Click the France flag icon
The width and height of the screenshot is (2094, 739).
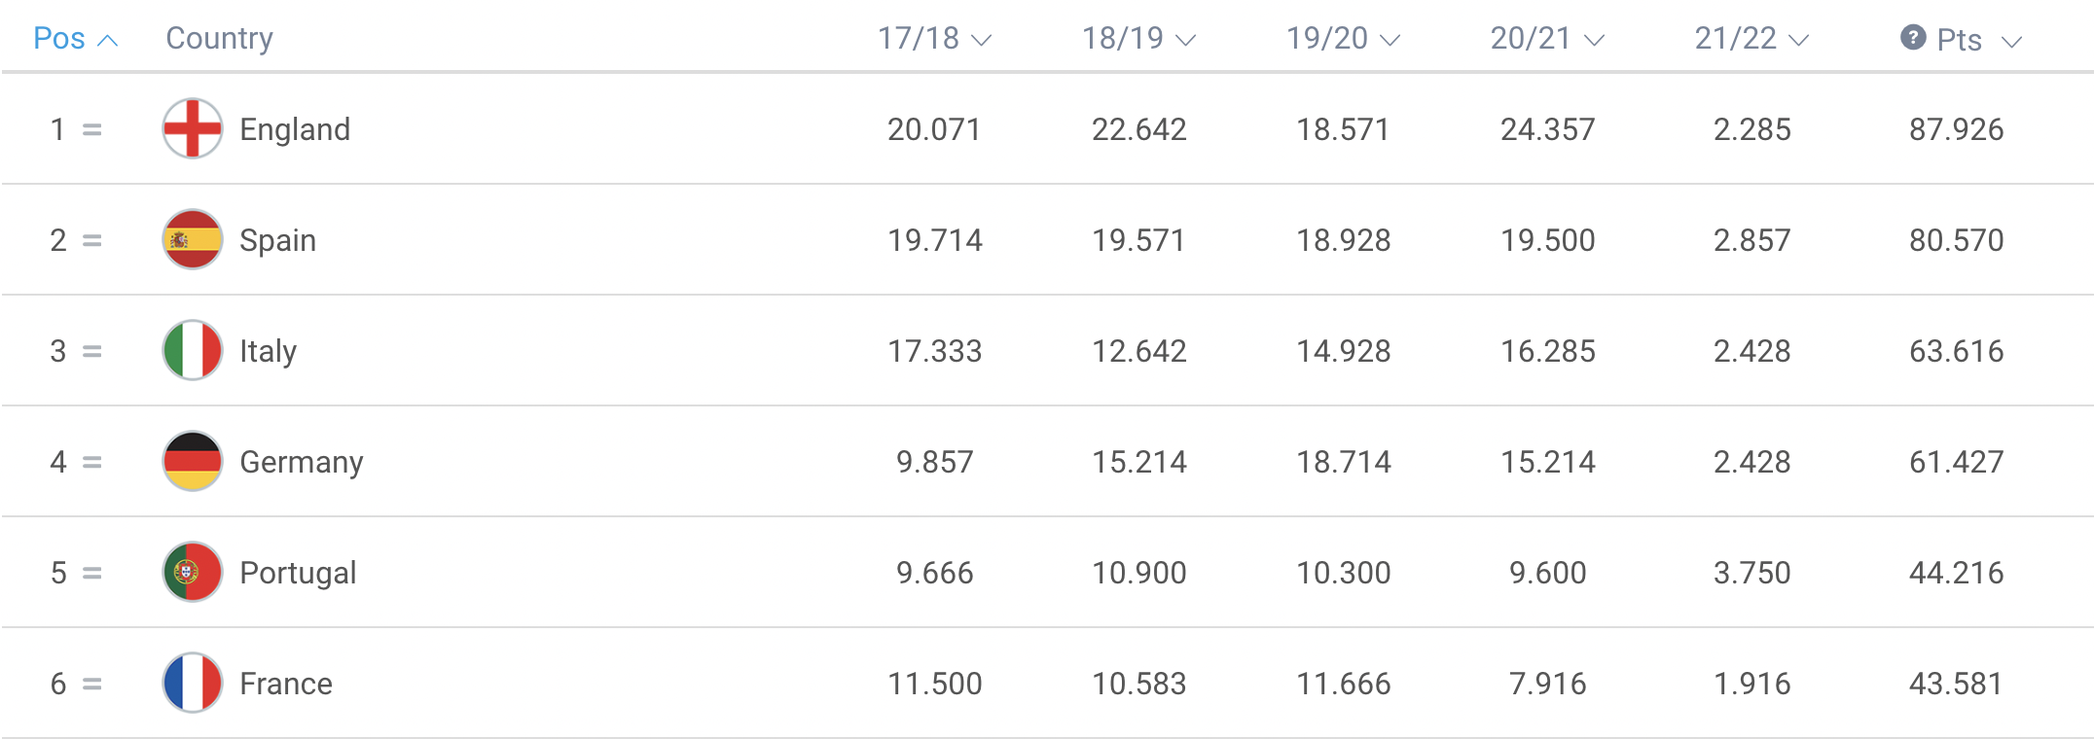point(193,683)
